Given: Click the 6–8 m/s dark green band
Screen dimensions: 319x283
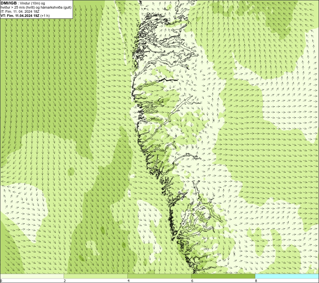Looking at the screenshot, I should (x=223, y=276).
